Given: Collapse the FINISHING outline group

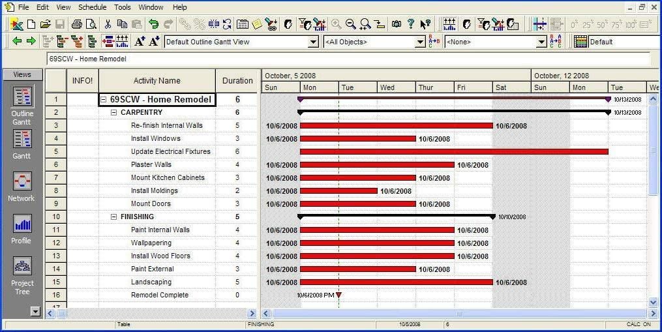Looking at the screenshot, I should 114,217.
